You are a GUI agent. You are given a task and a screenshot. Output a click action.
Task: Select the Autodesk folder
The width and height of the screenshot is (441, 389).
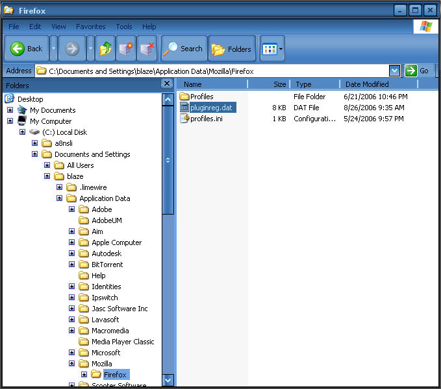pyautogui.click(x=107, y=253)
